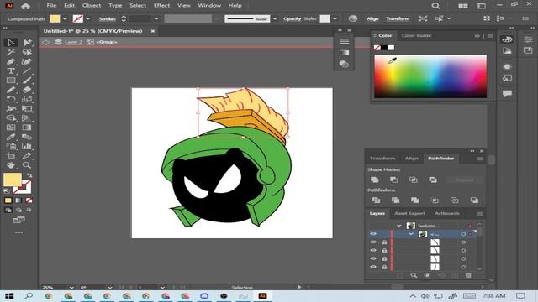The image size is (538, 302).
Task: Open fill color dropdown in control bar
Action: tap(65, 18)
